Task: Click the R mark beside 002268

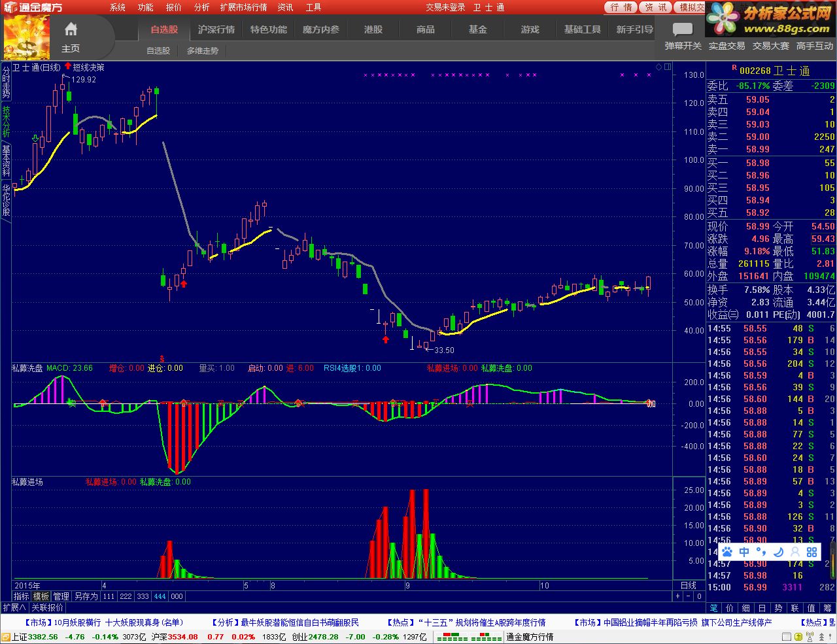Action: pos(734,68)
